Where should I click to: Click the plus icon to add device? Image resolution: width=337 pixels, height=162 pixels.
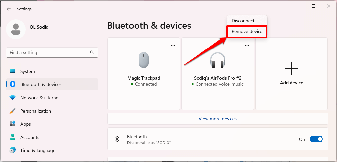click(x=291, y=69)
